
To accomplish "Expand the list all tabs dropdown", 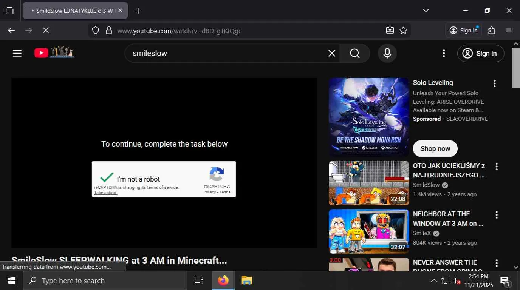I will pos(426,11).
